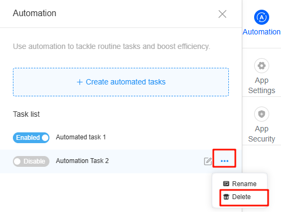Click the Task list heading
The height and width of the screenshot is (212, 281).
click(x=26, y=114)
